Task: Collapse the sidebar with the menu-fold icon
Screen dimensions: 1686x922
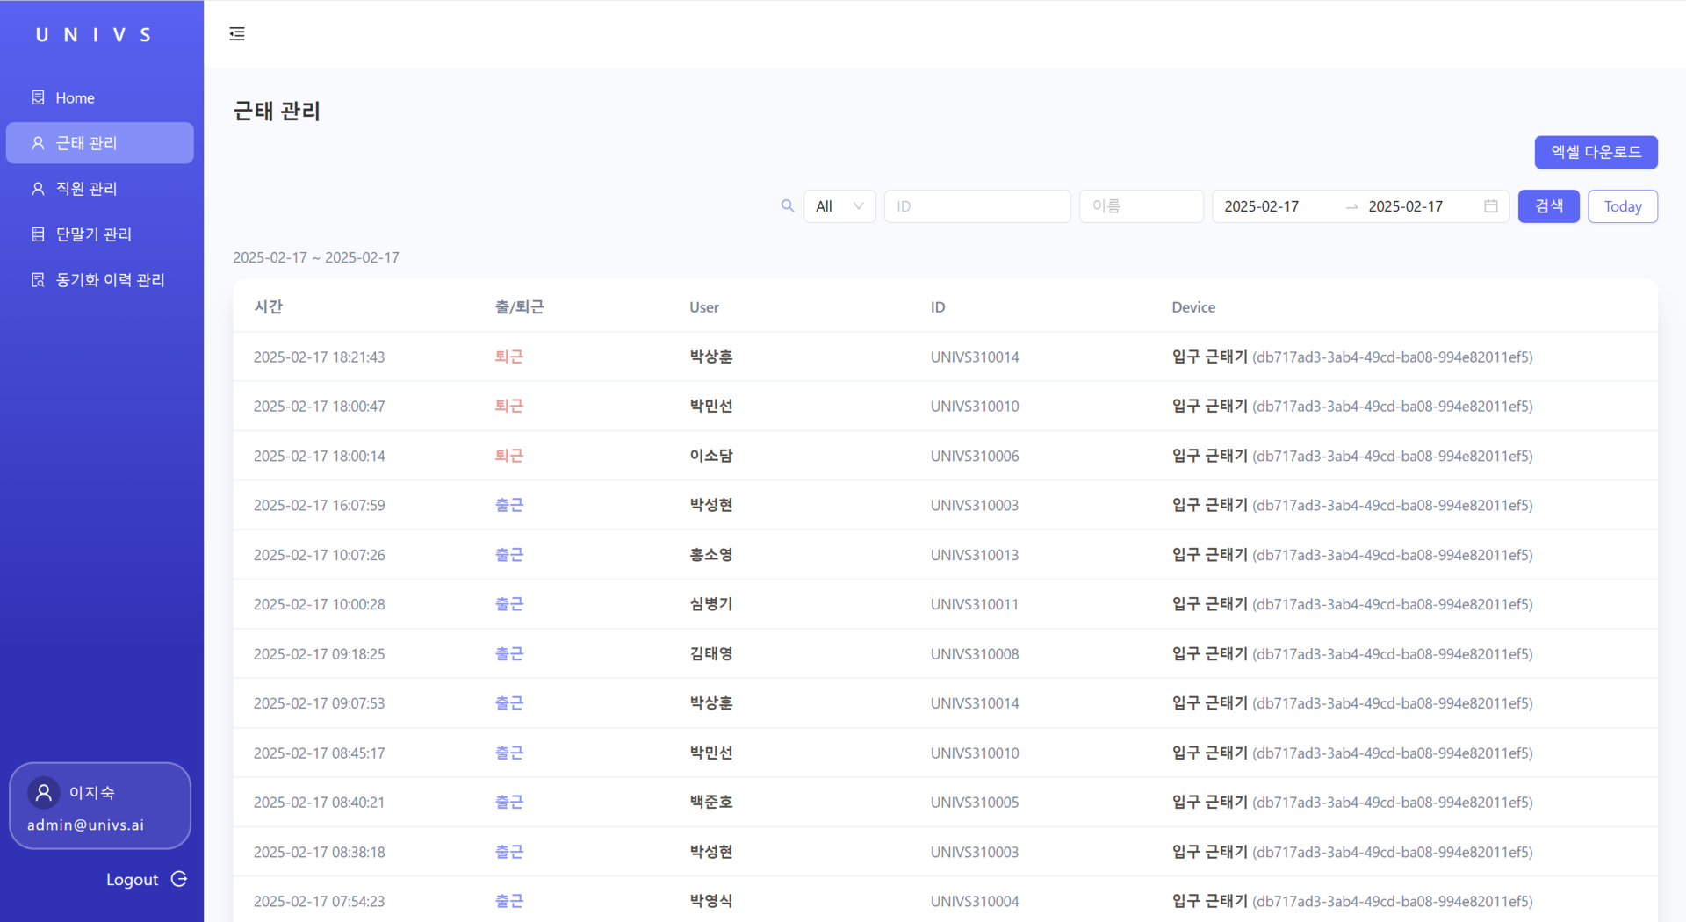Action: (237, 34)
